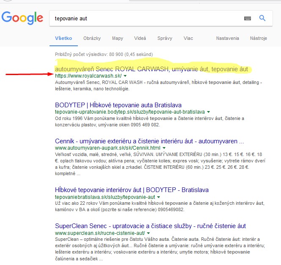Expand dropdown arrow next to autoumyvaren-aupark.sk URL
This screenshot has width=281, height=265.
click(164, 148)
